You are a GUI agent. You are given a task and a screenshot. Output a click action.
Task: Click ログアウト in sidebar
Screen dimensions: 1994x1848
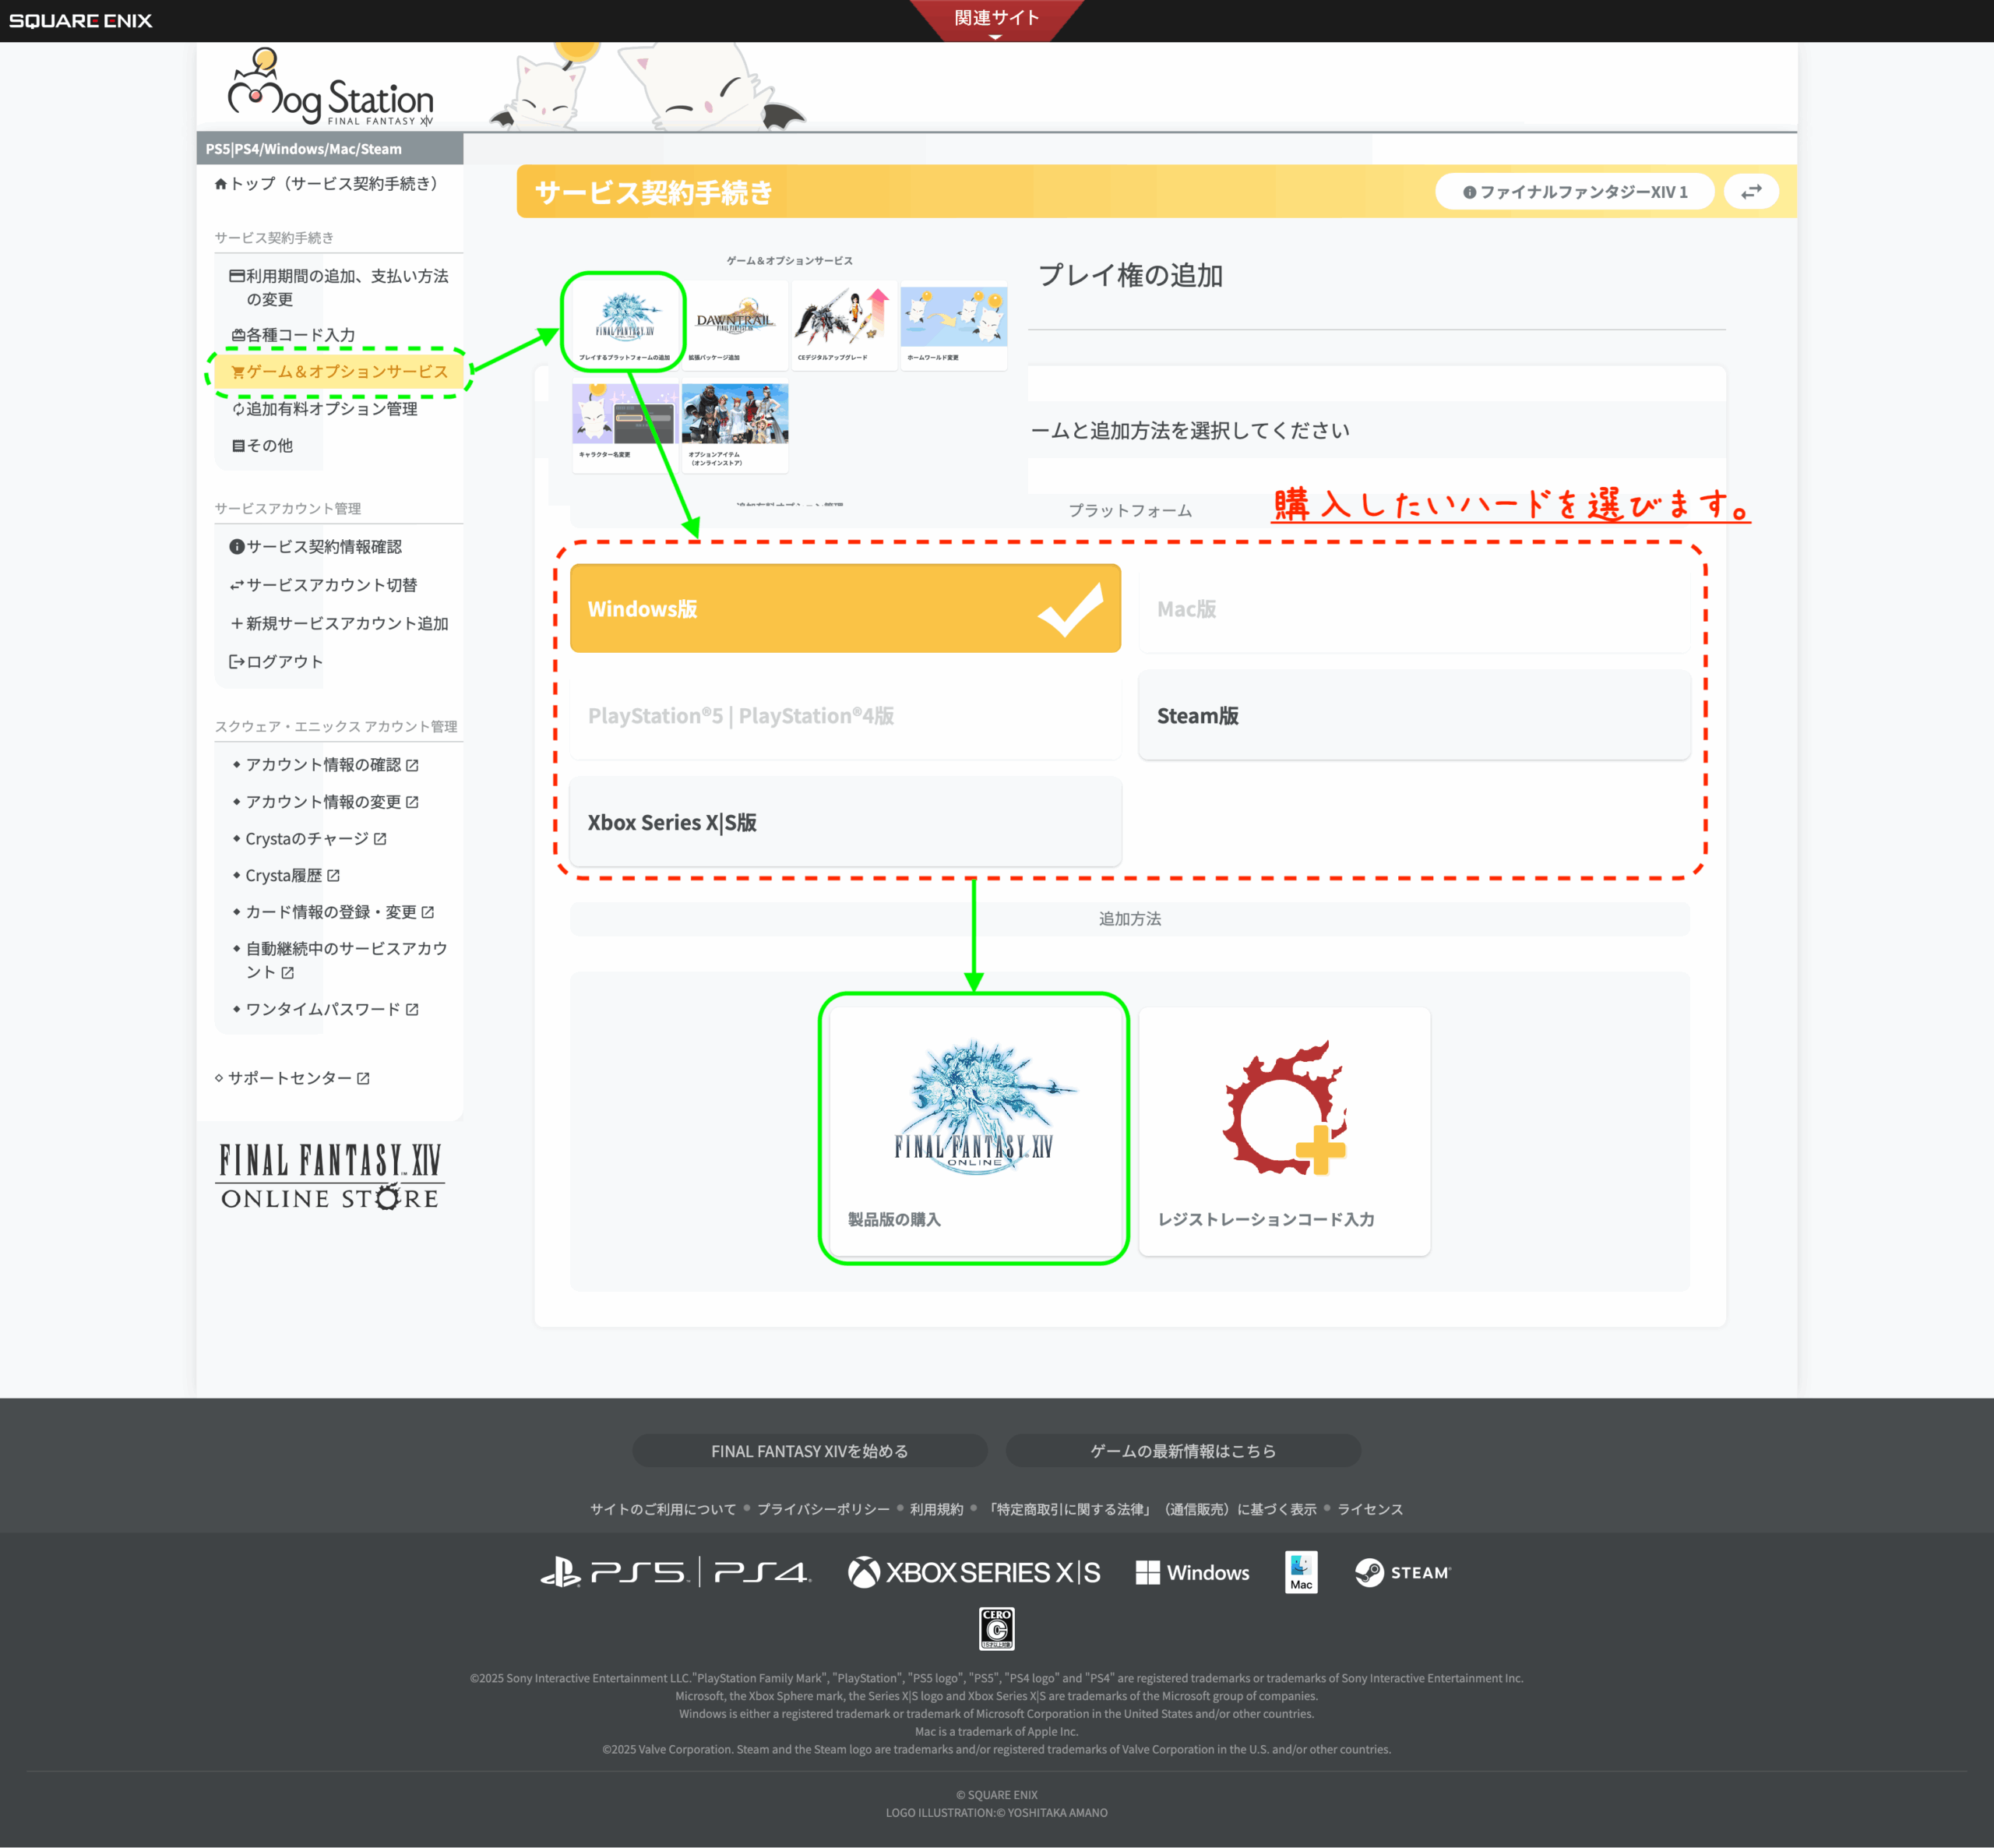[x=276, y=661]
